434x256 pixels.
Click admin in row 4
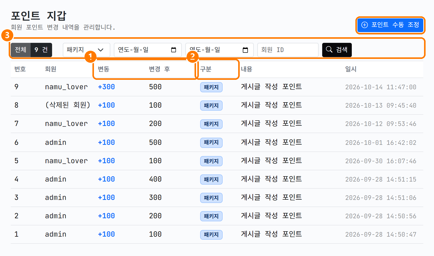pyautogui.click(x=56, y=179)
